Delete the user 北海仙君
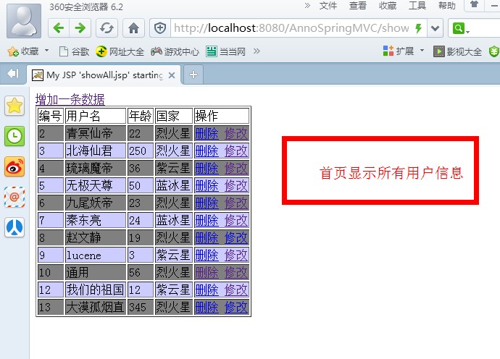This screenshot has width=500, height=359. point(207,151)
